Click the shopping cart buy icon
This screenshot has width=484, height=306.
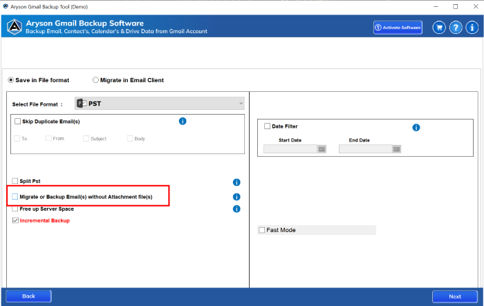(x=439, y=28)
